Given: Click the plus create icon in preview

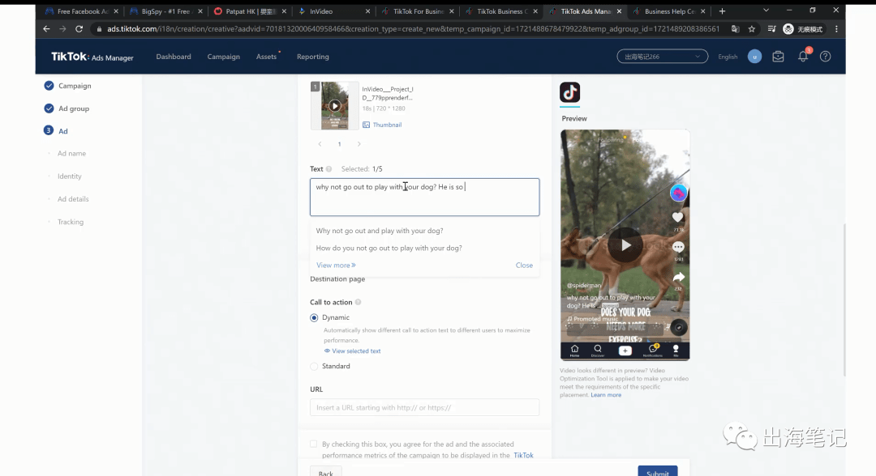Looking at the screenshot, I should (x=625, y=351).
